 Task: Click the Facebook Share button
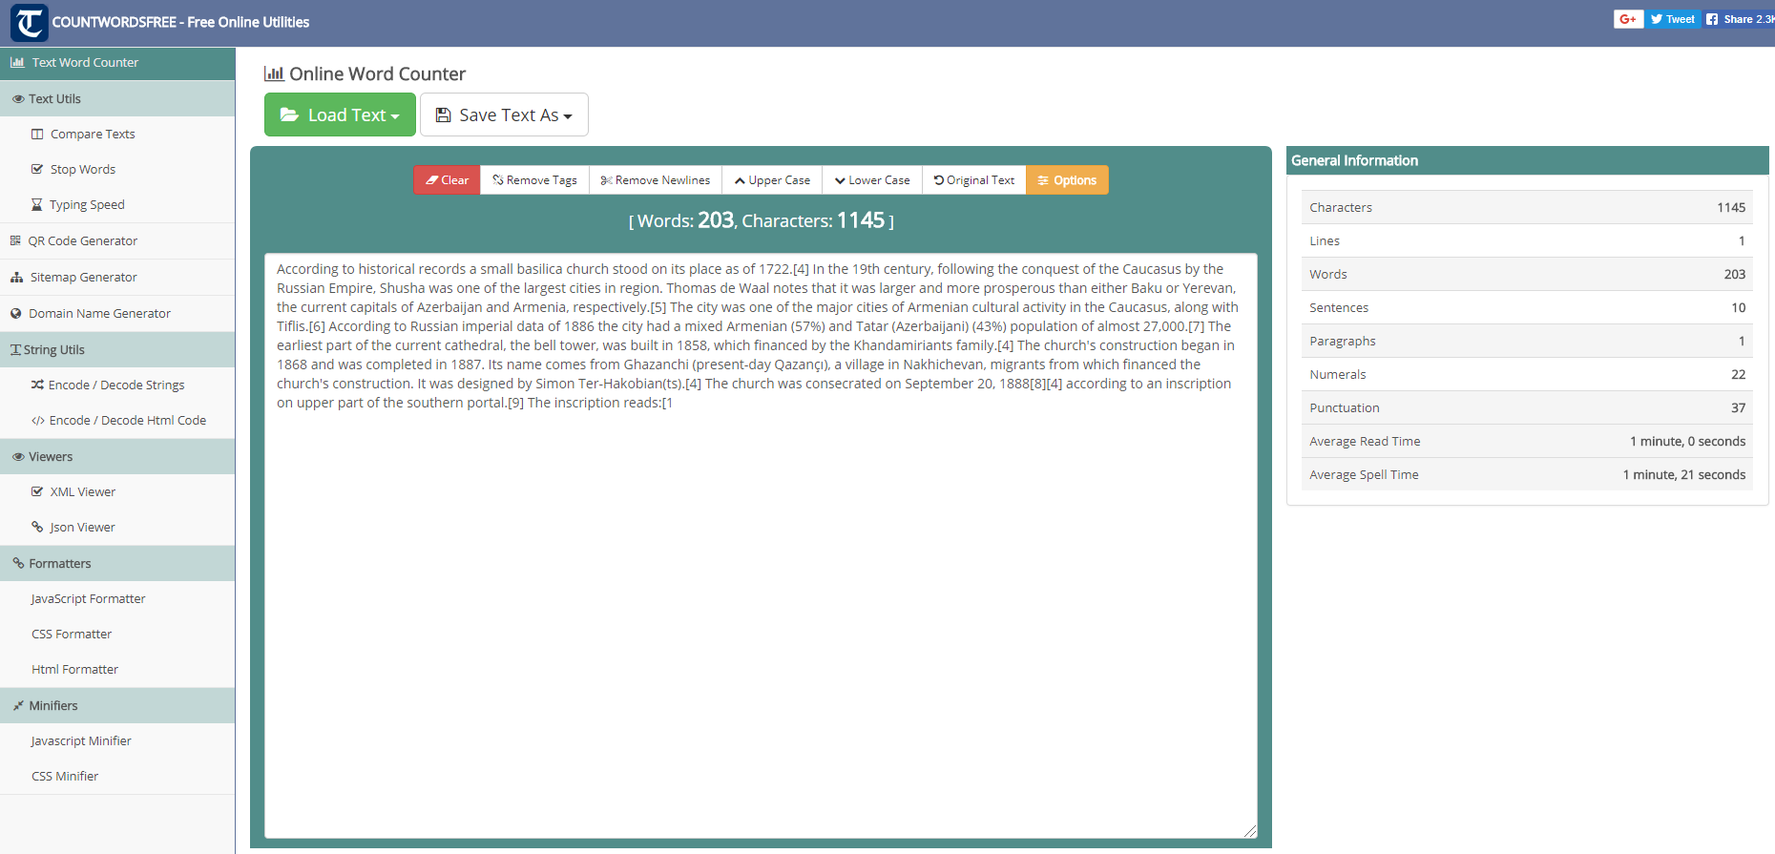(x=1739, y=19)
